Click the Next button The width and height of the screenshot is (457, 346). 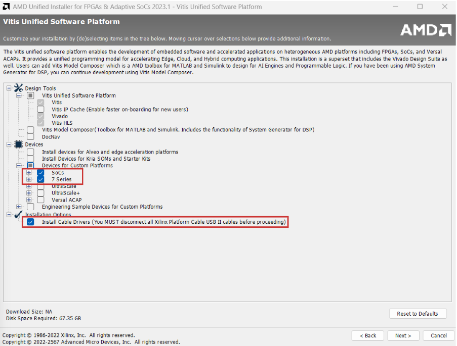[x=403, y=335]
